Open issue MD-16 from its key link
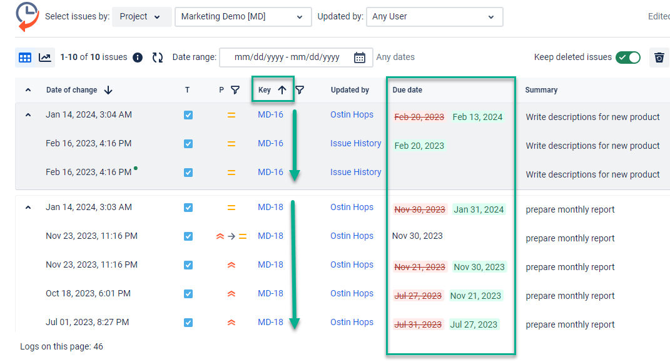Screen dimensions: 670x362 270,114
